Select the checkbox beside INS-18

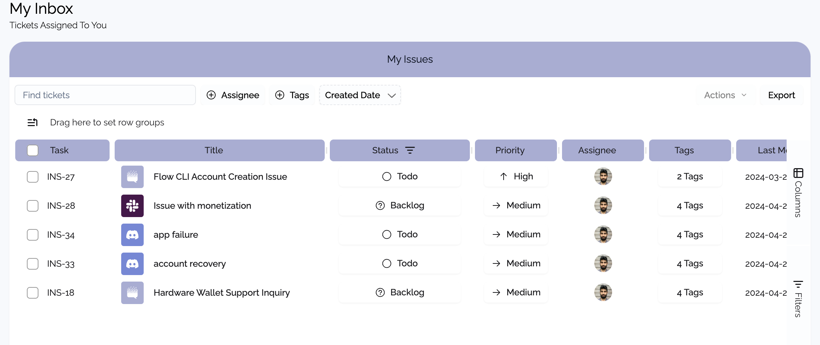pyautogui.click(x=33, y=293)
